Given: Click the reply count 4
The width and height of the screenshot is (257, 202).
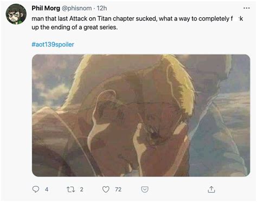Looking at the screenshot, I should (x=47, y=190).
